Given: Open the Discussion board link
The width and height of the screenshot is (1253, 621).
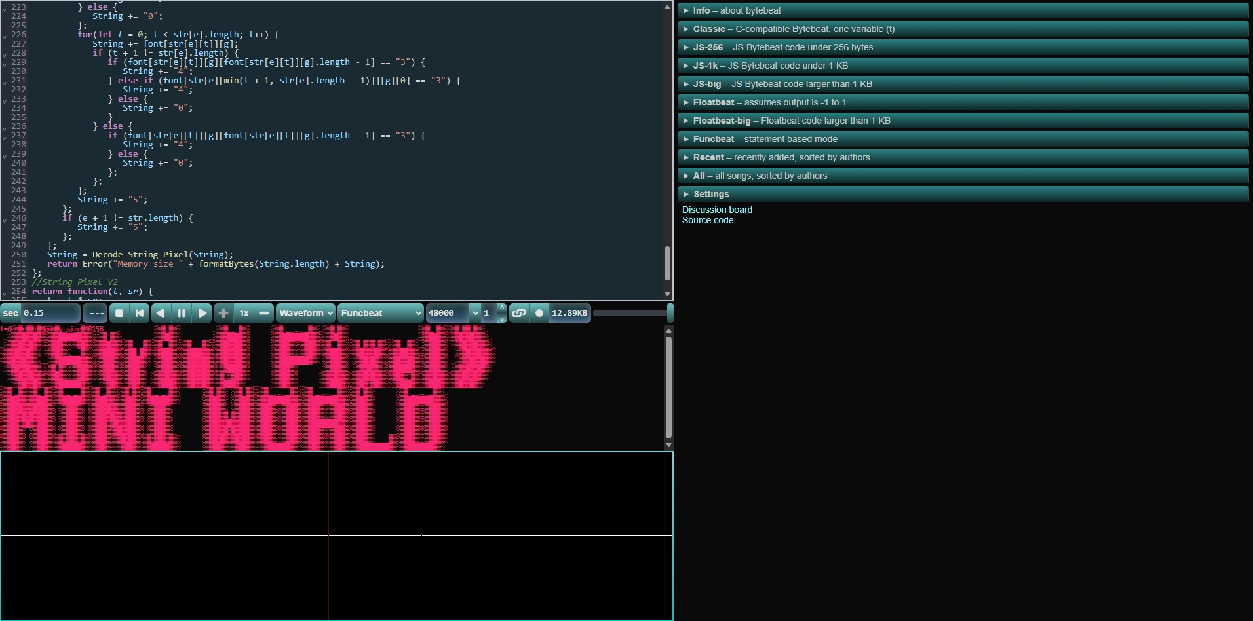Looking at the screenshot, I should point(717,210).
